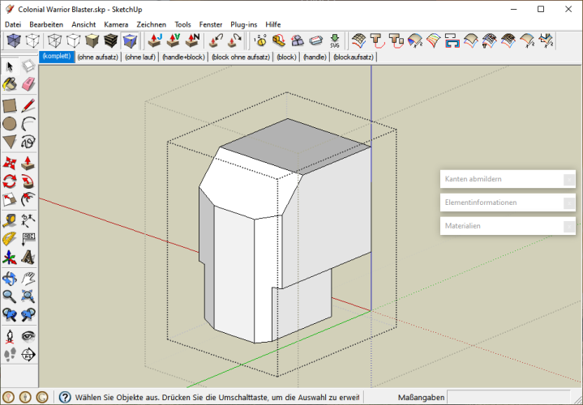Open the Plug-ins menu
This screenshot has width=583, height=405.
(x=243, y=24)
